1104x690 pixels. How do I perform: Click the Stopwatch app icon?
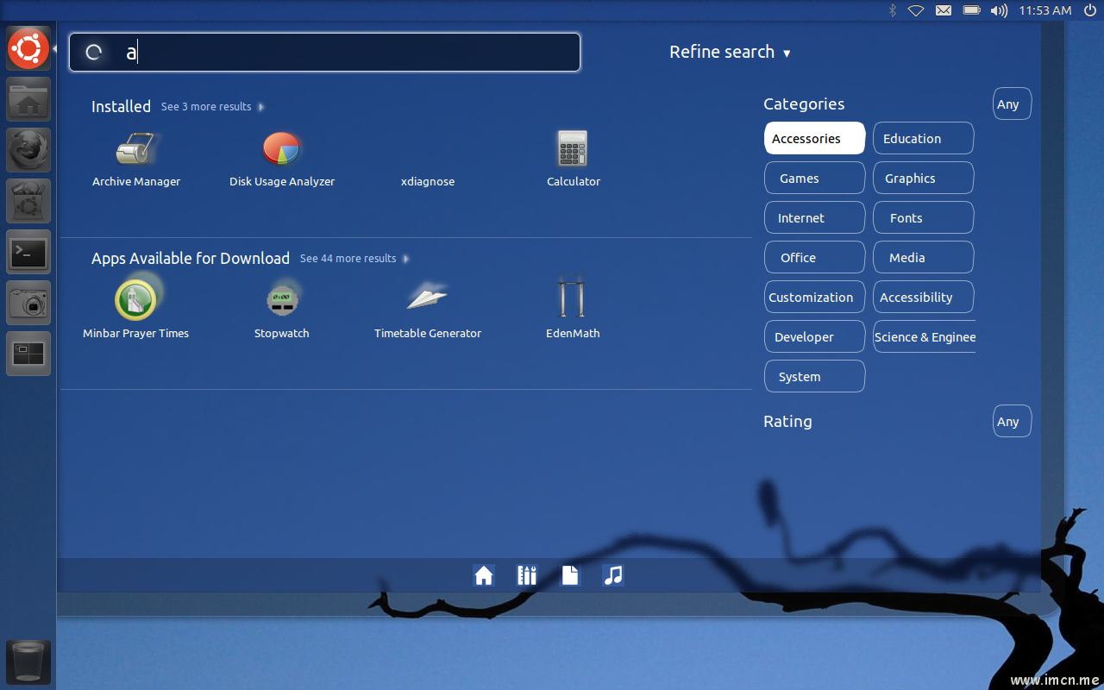coord(281,301)
